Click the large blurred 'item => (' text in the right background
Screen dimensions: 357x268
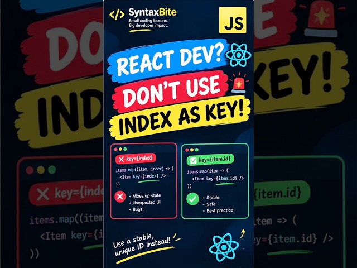pyautogui.click(x=276, y=221)
